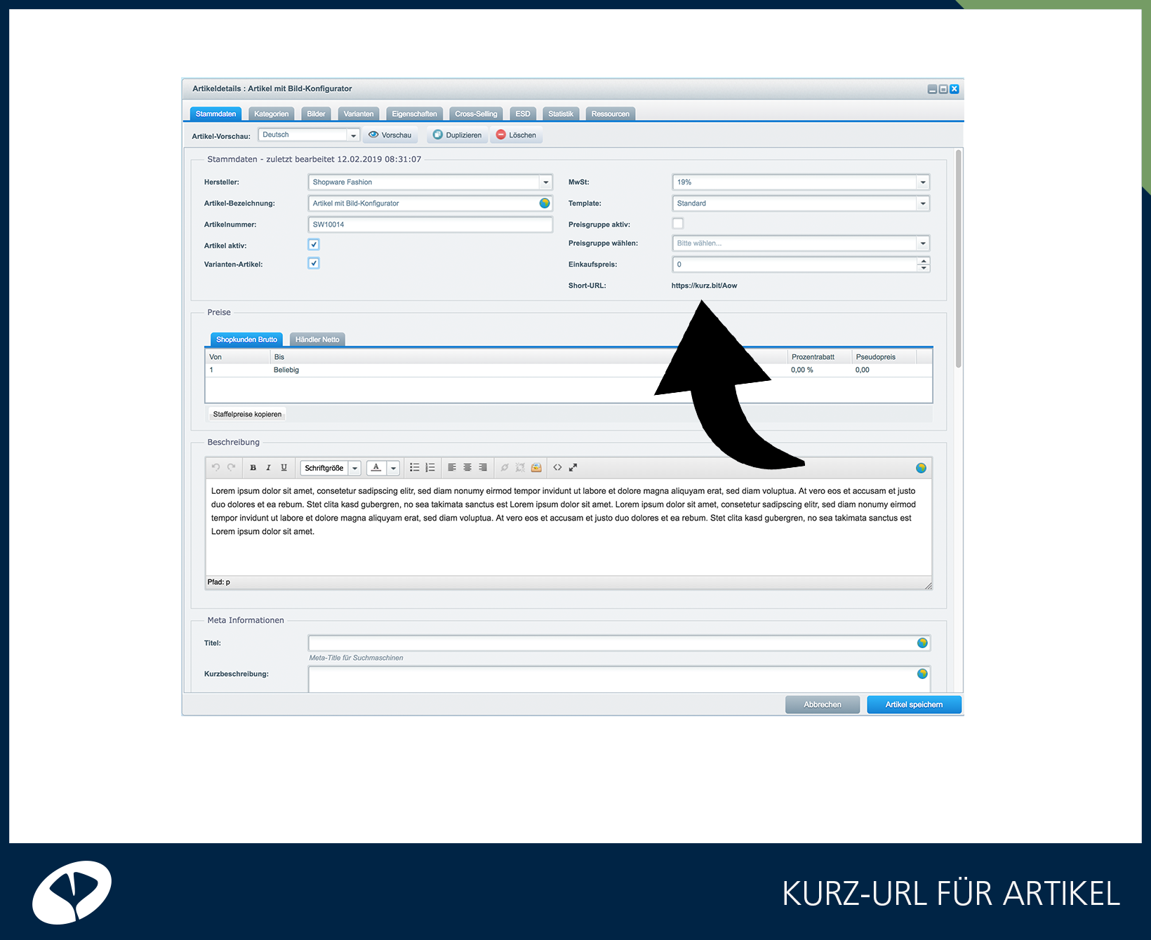Switch to the Varianten tab

[x=359, y=114]
